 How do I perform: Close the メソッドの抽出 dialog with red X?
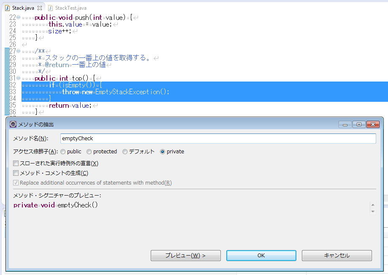[373, 124]
